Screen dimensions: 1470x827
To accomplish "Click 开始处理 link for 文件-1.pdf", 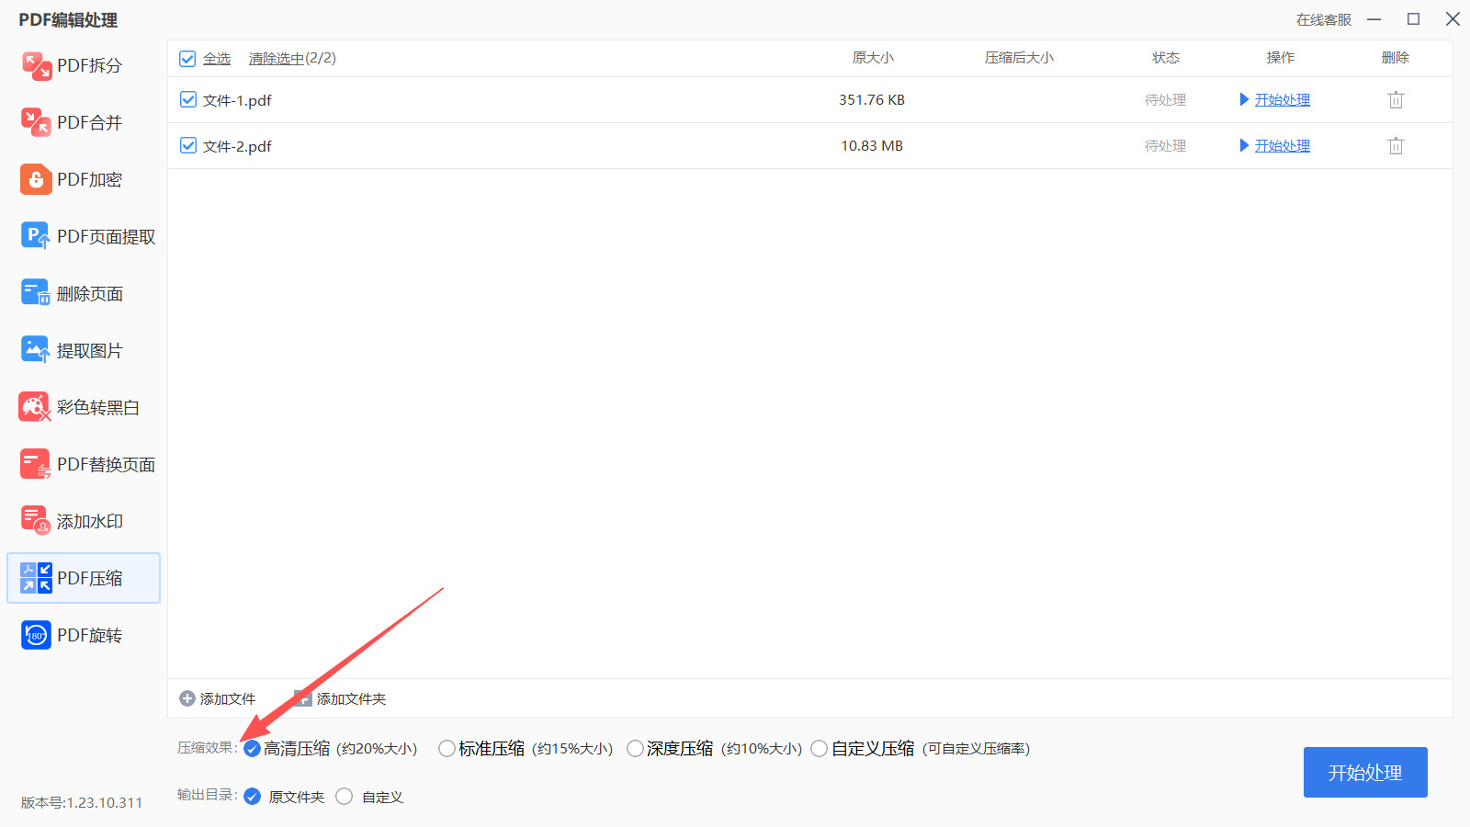I will click(x=1283, y=100).
